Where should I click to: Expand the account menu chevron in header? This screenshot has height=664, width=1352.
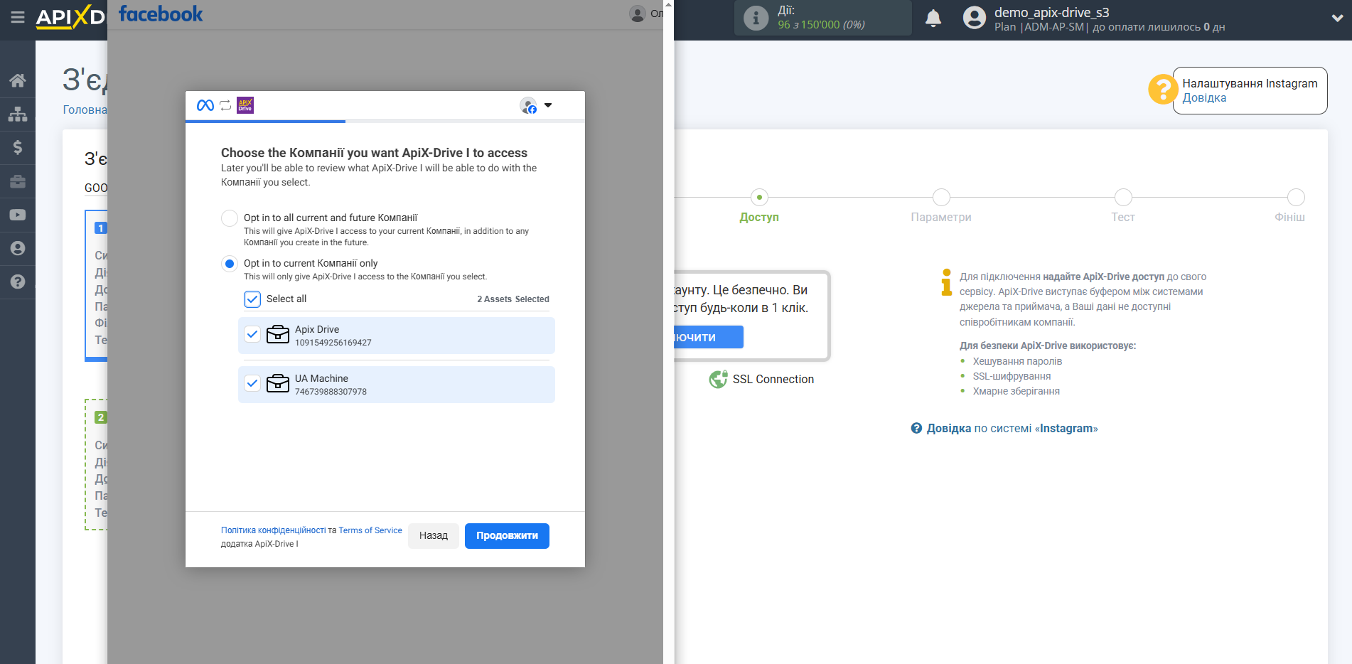[x=1337, y=18]
